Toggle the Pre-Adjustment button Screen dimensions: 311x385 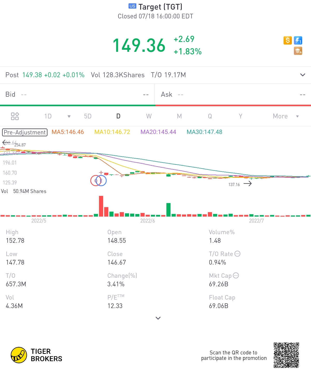(25, 132)
